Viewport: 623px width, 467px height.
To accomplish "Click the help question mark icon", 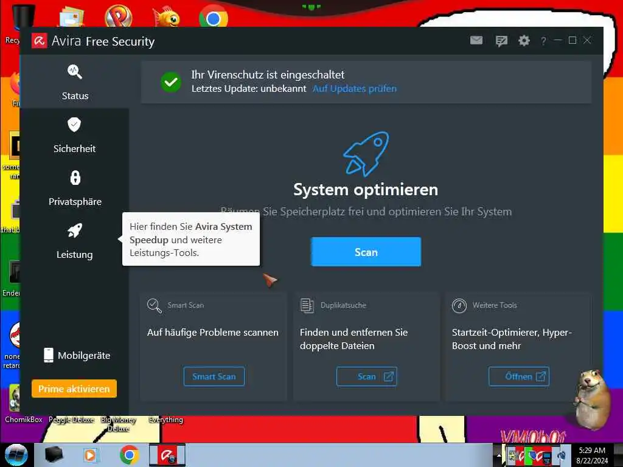I will [x=543, y=41].
